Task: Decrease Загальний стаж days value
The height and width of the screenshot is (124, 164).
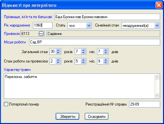Action: click(105, 53)
